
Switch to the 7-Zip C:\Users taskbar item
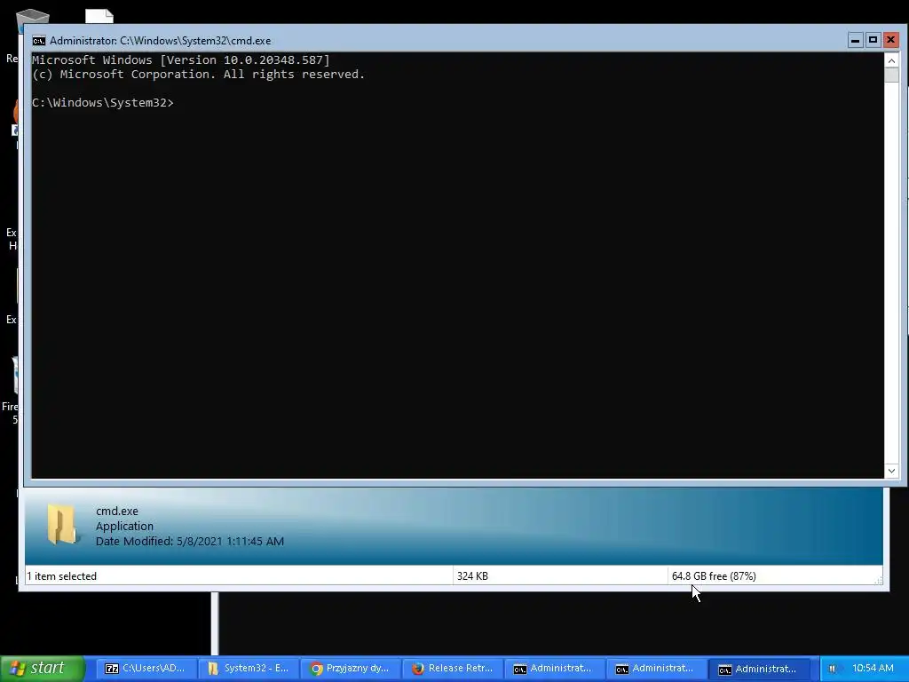pyautogui.click(x=146, y=669)
